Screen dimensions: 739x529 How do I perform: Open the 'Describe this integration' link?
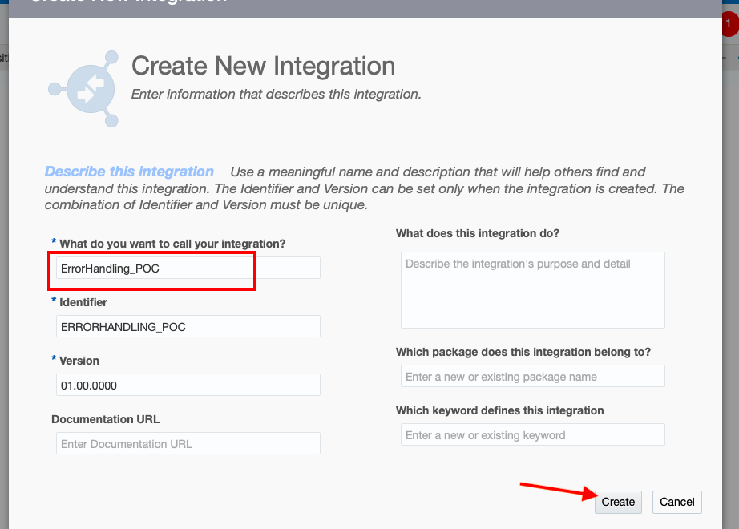(x=129, y=171)
